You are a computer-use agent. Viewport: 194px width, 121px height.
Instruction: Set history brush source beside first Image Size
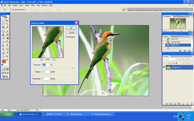pos(164,39)
